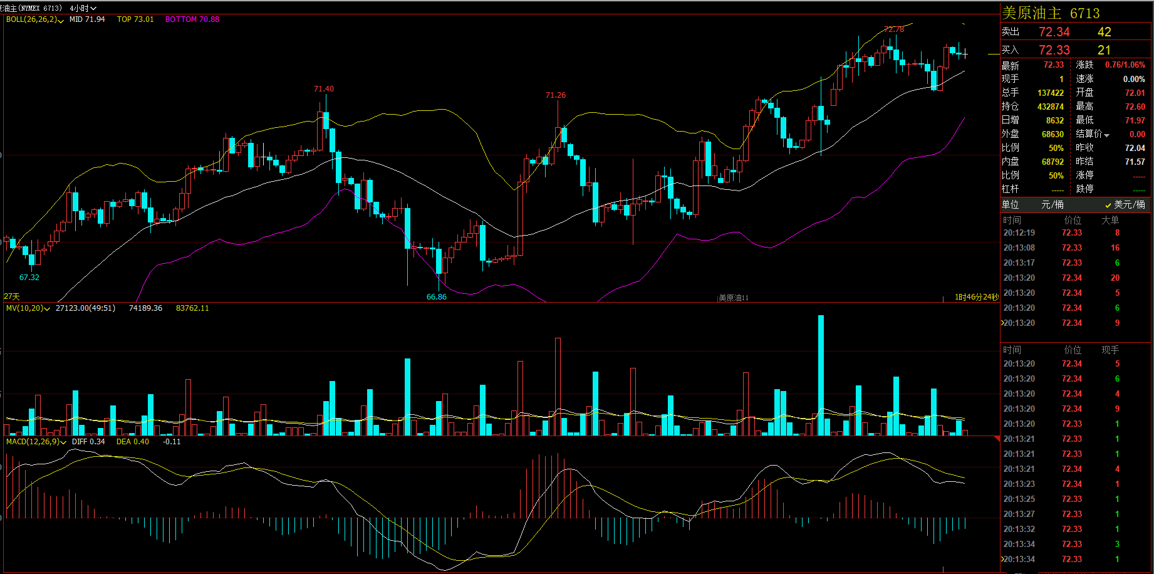Switch unit to 元/桶

click(x=1052, y=205)
